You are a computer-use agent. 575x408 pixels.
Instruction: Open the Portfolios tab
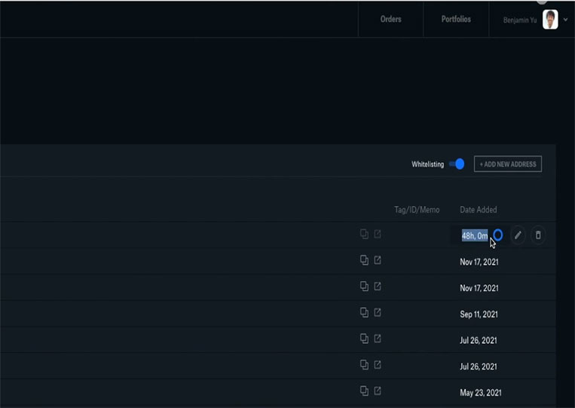point(456,19)
